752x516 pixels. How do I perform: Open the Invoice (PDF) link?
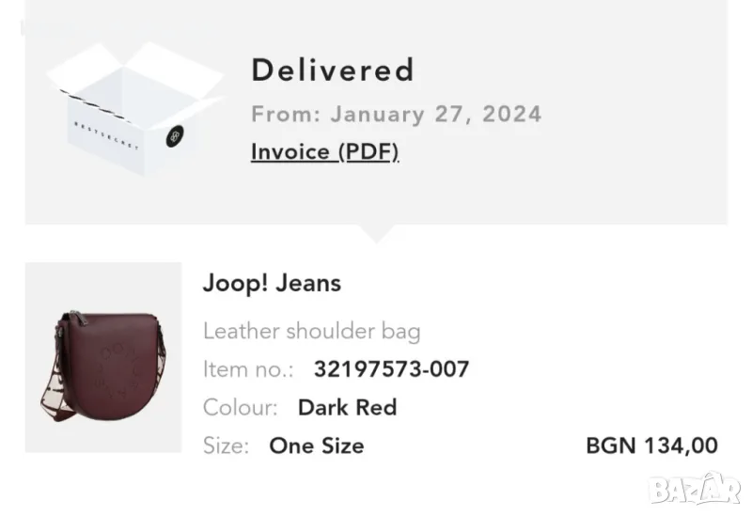point(324,151)
